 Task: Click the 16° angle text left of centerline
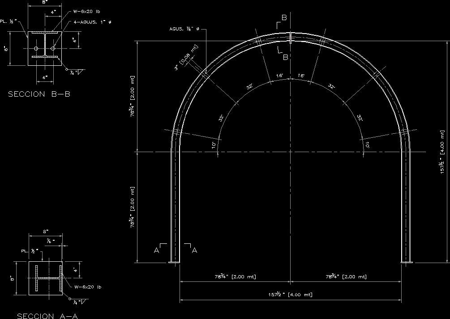280,76
